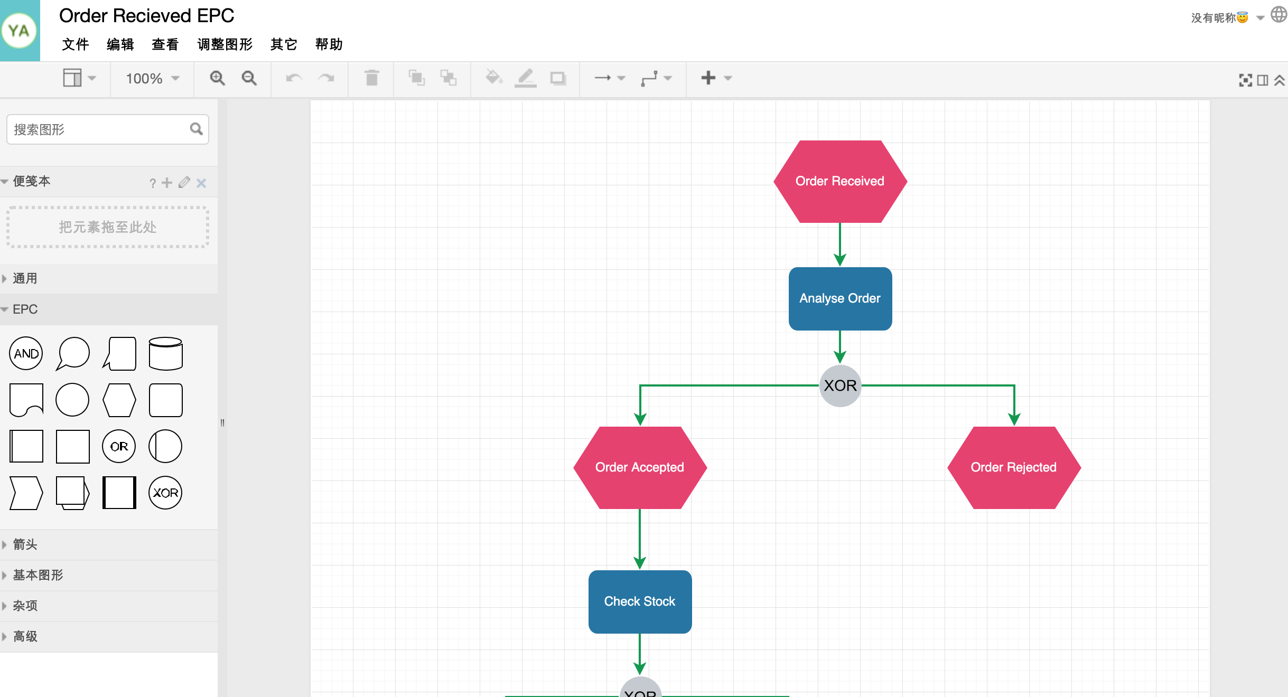Click the layout panel toggle icon
This screenshot has height=697, width=1288.
(x=1262, y=78)
